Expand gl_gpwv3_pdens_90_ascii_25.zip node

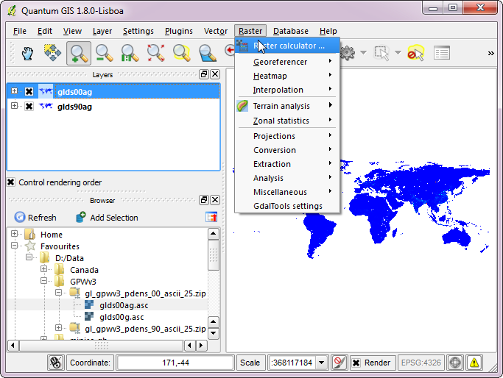click(x=58, y=327)
